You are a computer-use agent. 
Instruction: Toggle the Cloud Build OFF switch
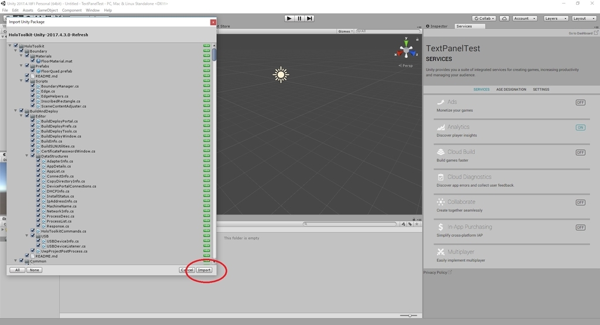[x=581, y=152]
